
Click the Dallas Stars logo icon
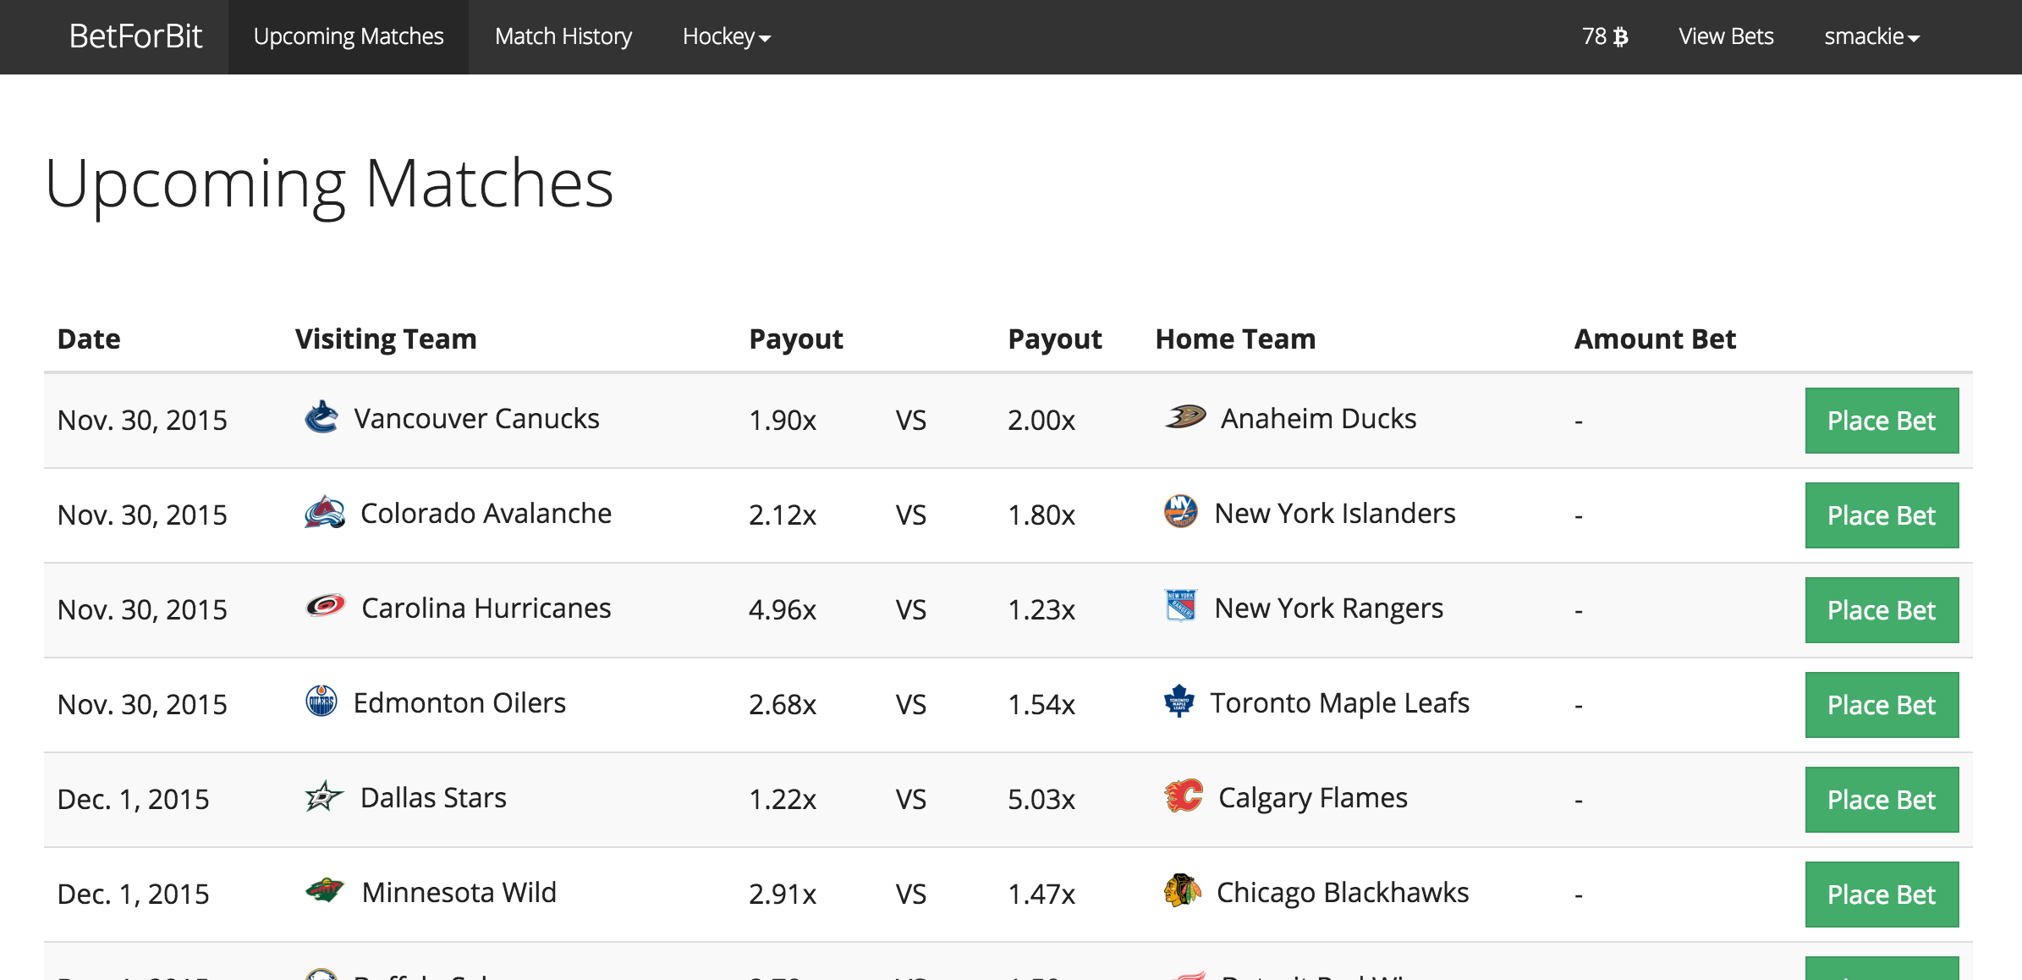324,796
